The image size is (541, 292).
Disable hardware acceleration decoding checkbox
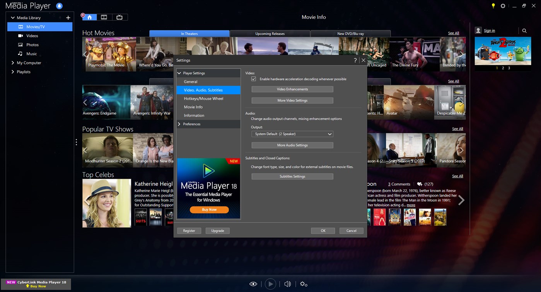tap(253, 79)
